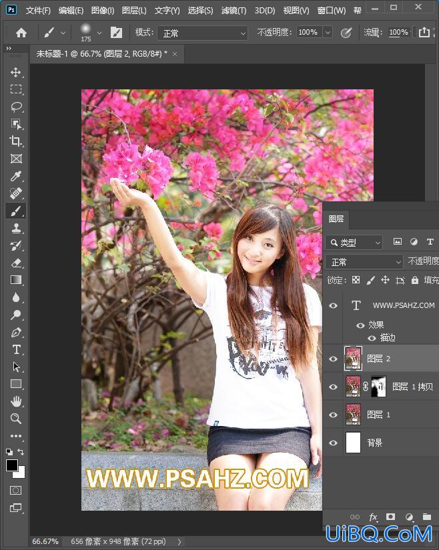Expand the collapsed toolbar double-arrow

click(9, 49)
